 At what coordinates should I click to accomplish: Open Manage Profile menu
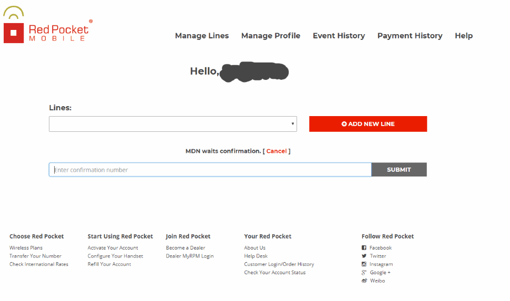tap(271, 36)
